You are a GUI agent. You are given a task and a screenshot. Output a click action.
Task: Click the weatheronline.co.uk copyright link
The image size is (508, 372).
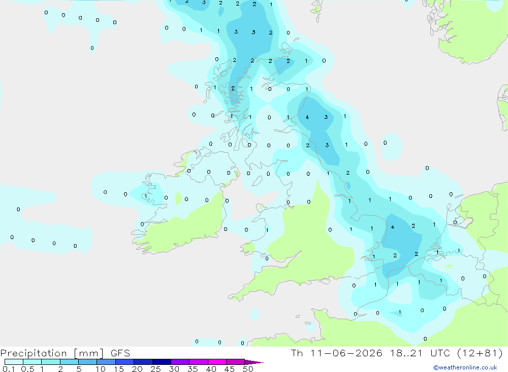point(465,367)
